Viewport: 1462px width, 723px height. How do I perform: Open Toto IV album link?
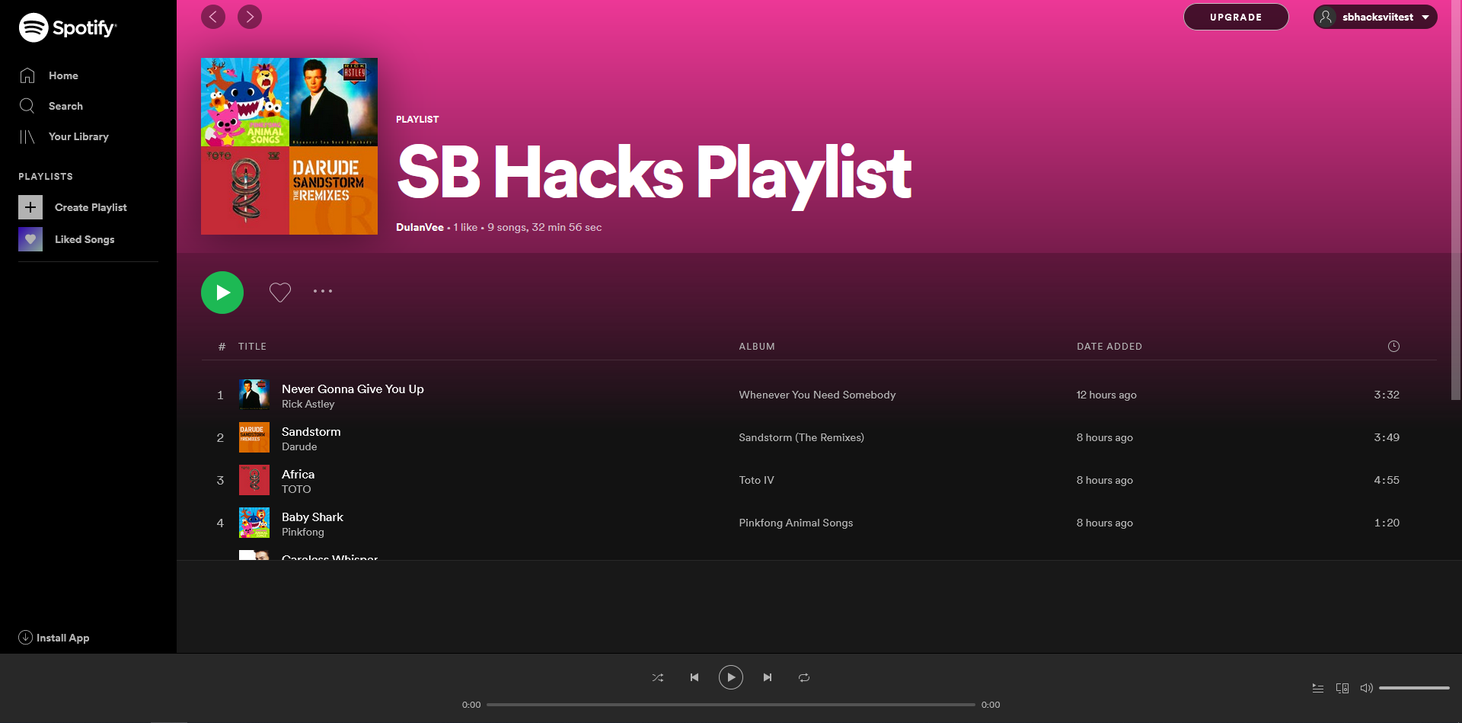pos(756,480)
